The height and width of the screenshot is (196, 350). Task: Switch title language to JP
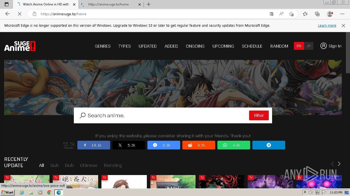[309, 46]
